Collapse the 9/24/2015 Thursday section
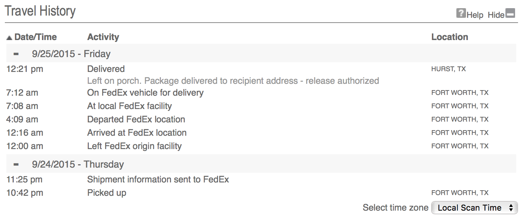This screenshot has height=221, width=524. pos(16,164)
